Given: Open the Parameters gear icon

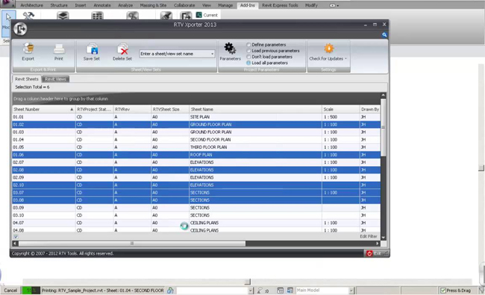Looking at the screenshot, I should coord(230,48).
